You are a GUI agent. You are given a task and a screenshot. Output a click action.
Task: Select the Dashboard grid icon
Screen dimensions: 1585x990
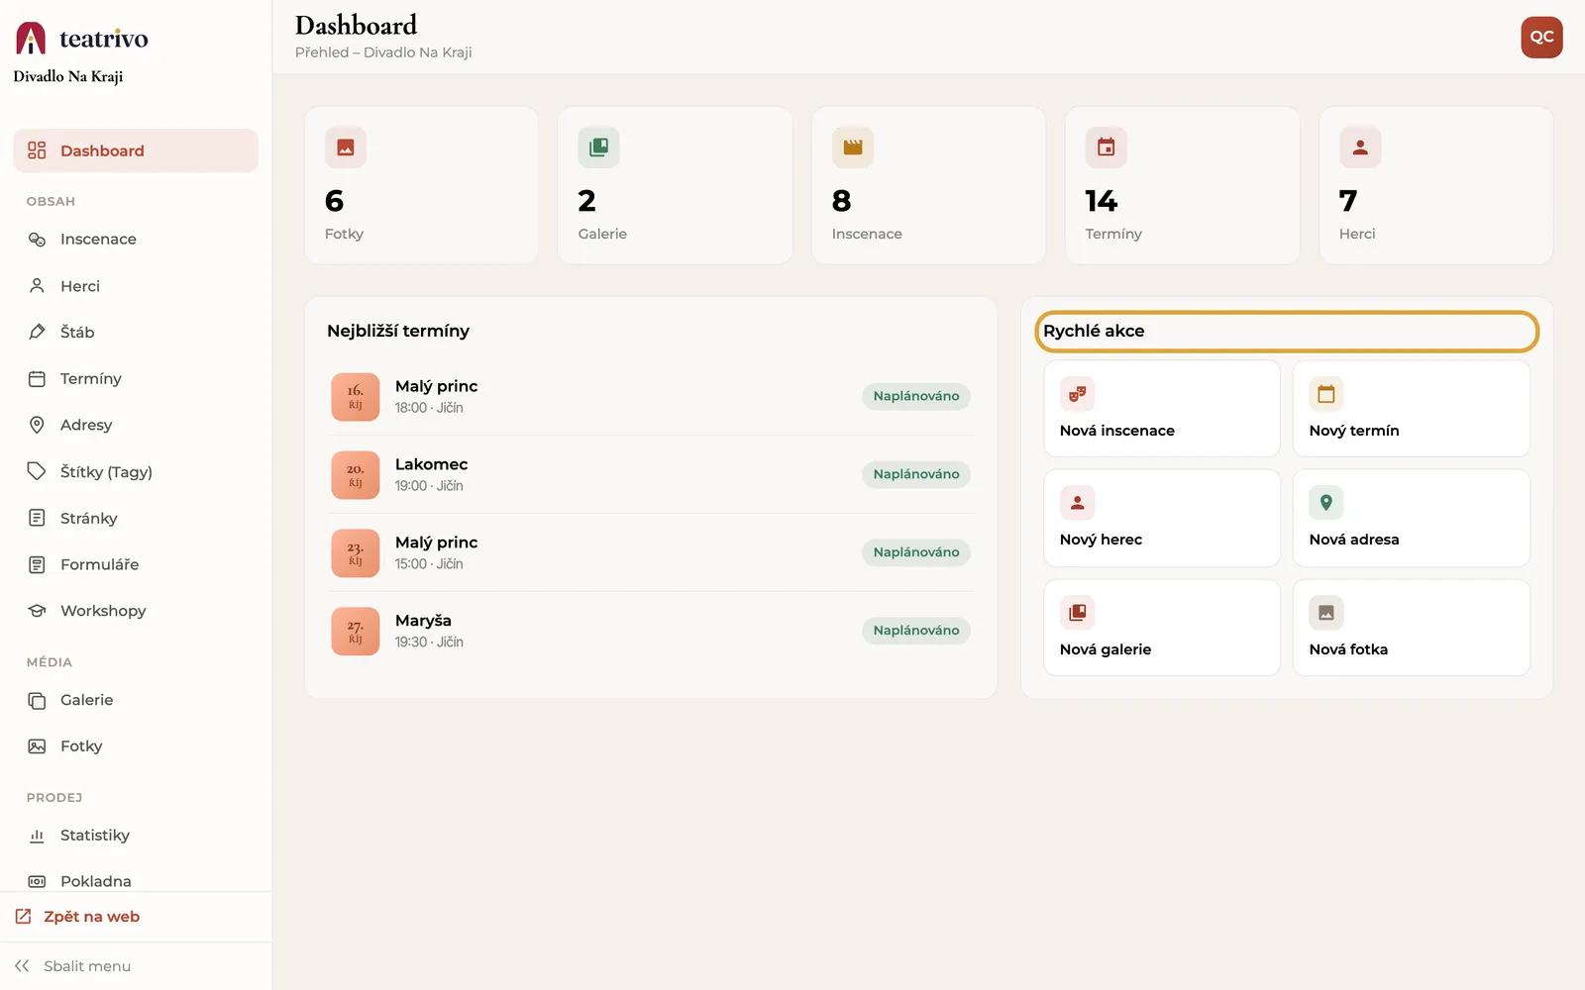(37, 150)
